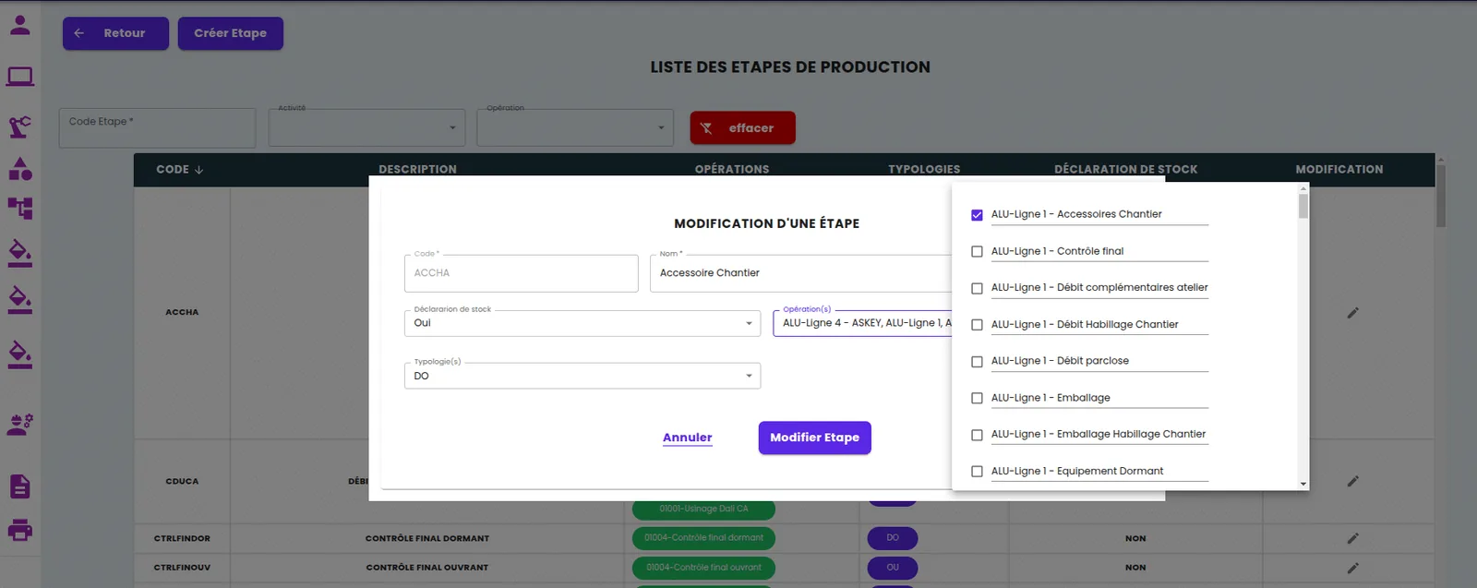The height and width of the screenshot is (588, 1477).
Task: Open the Déclaration de stock dropdown
Action: (x=582, y=323)
